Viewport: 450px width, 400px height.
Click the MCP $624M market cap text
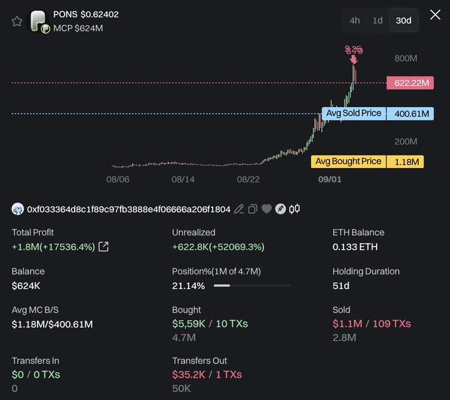pos(78,28)
